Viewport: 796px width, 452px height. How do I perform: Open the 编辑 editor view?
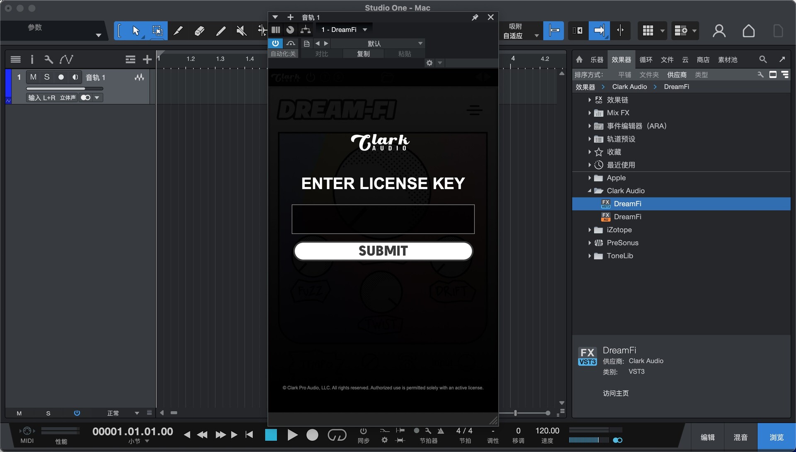[x=707, y=437]
